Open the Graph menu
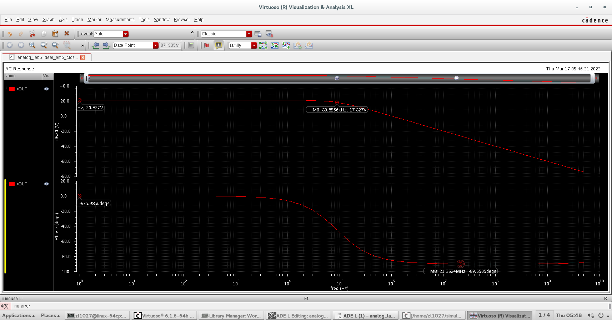 (49, 20)
